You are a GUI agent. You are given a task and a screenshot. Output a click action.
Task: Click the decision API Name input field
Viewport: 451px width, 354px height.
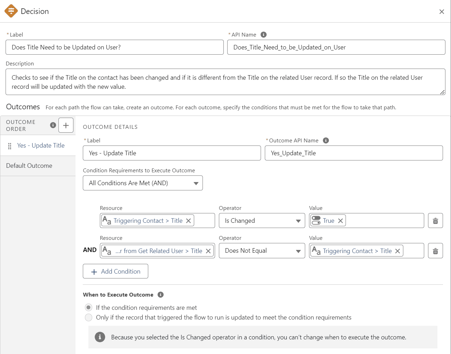point(336,47)
